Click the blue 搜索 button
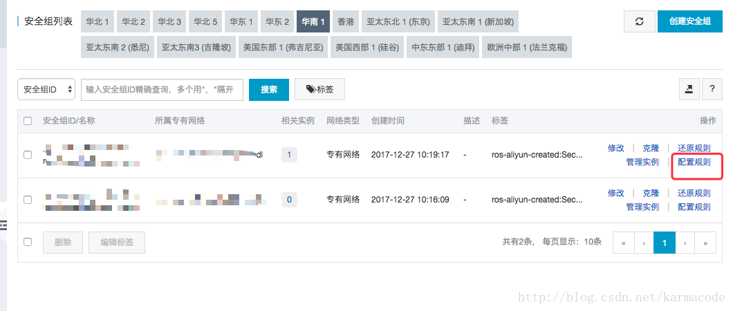The image size is (733, 311). pyautogui.click(x=269, y=89)
